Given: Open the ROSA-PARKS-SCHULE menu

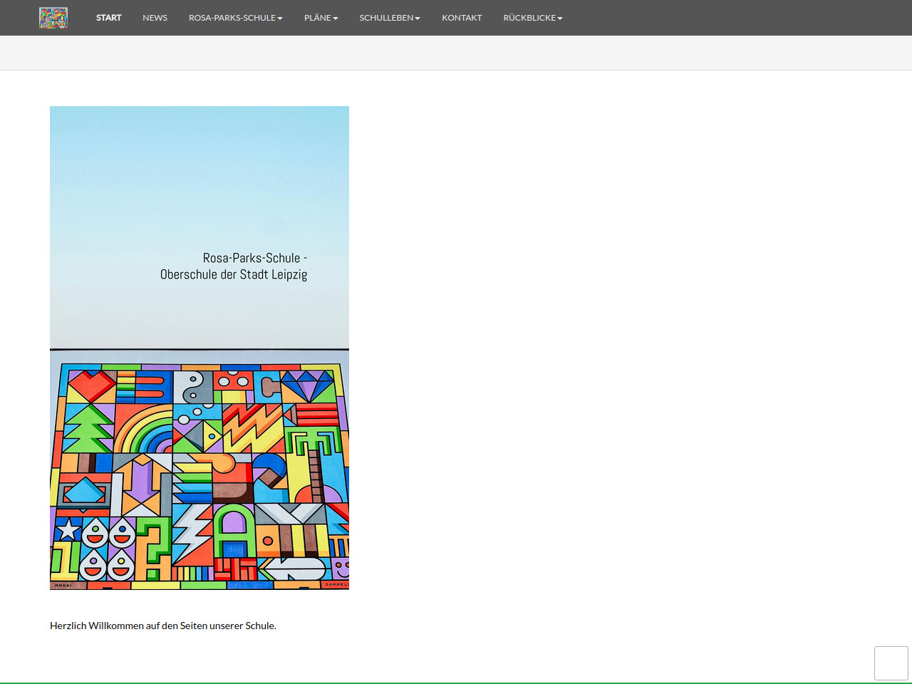Looking at the screenshot, I should 232,18.
